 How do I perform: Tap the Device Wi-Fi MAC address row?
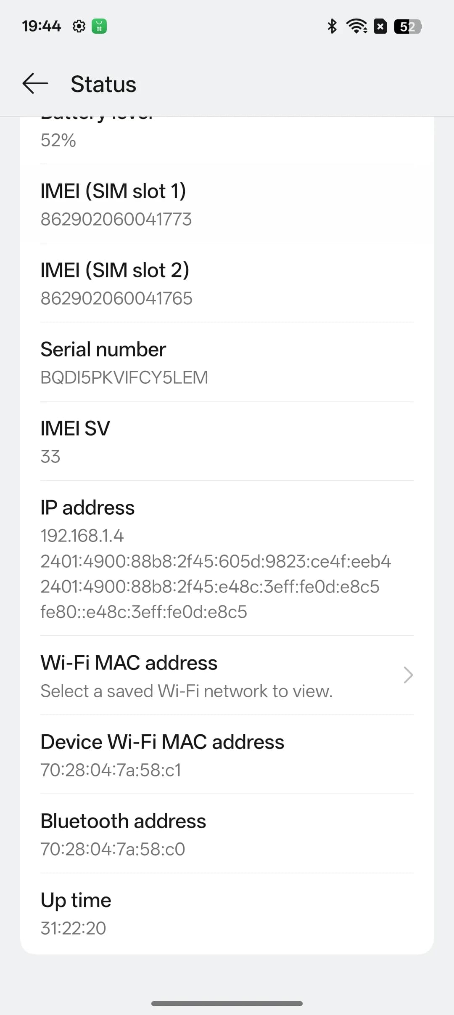pyautogui.click(x=227, y=755)
